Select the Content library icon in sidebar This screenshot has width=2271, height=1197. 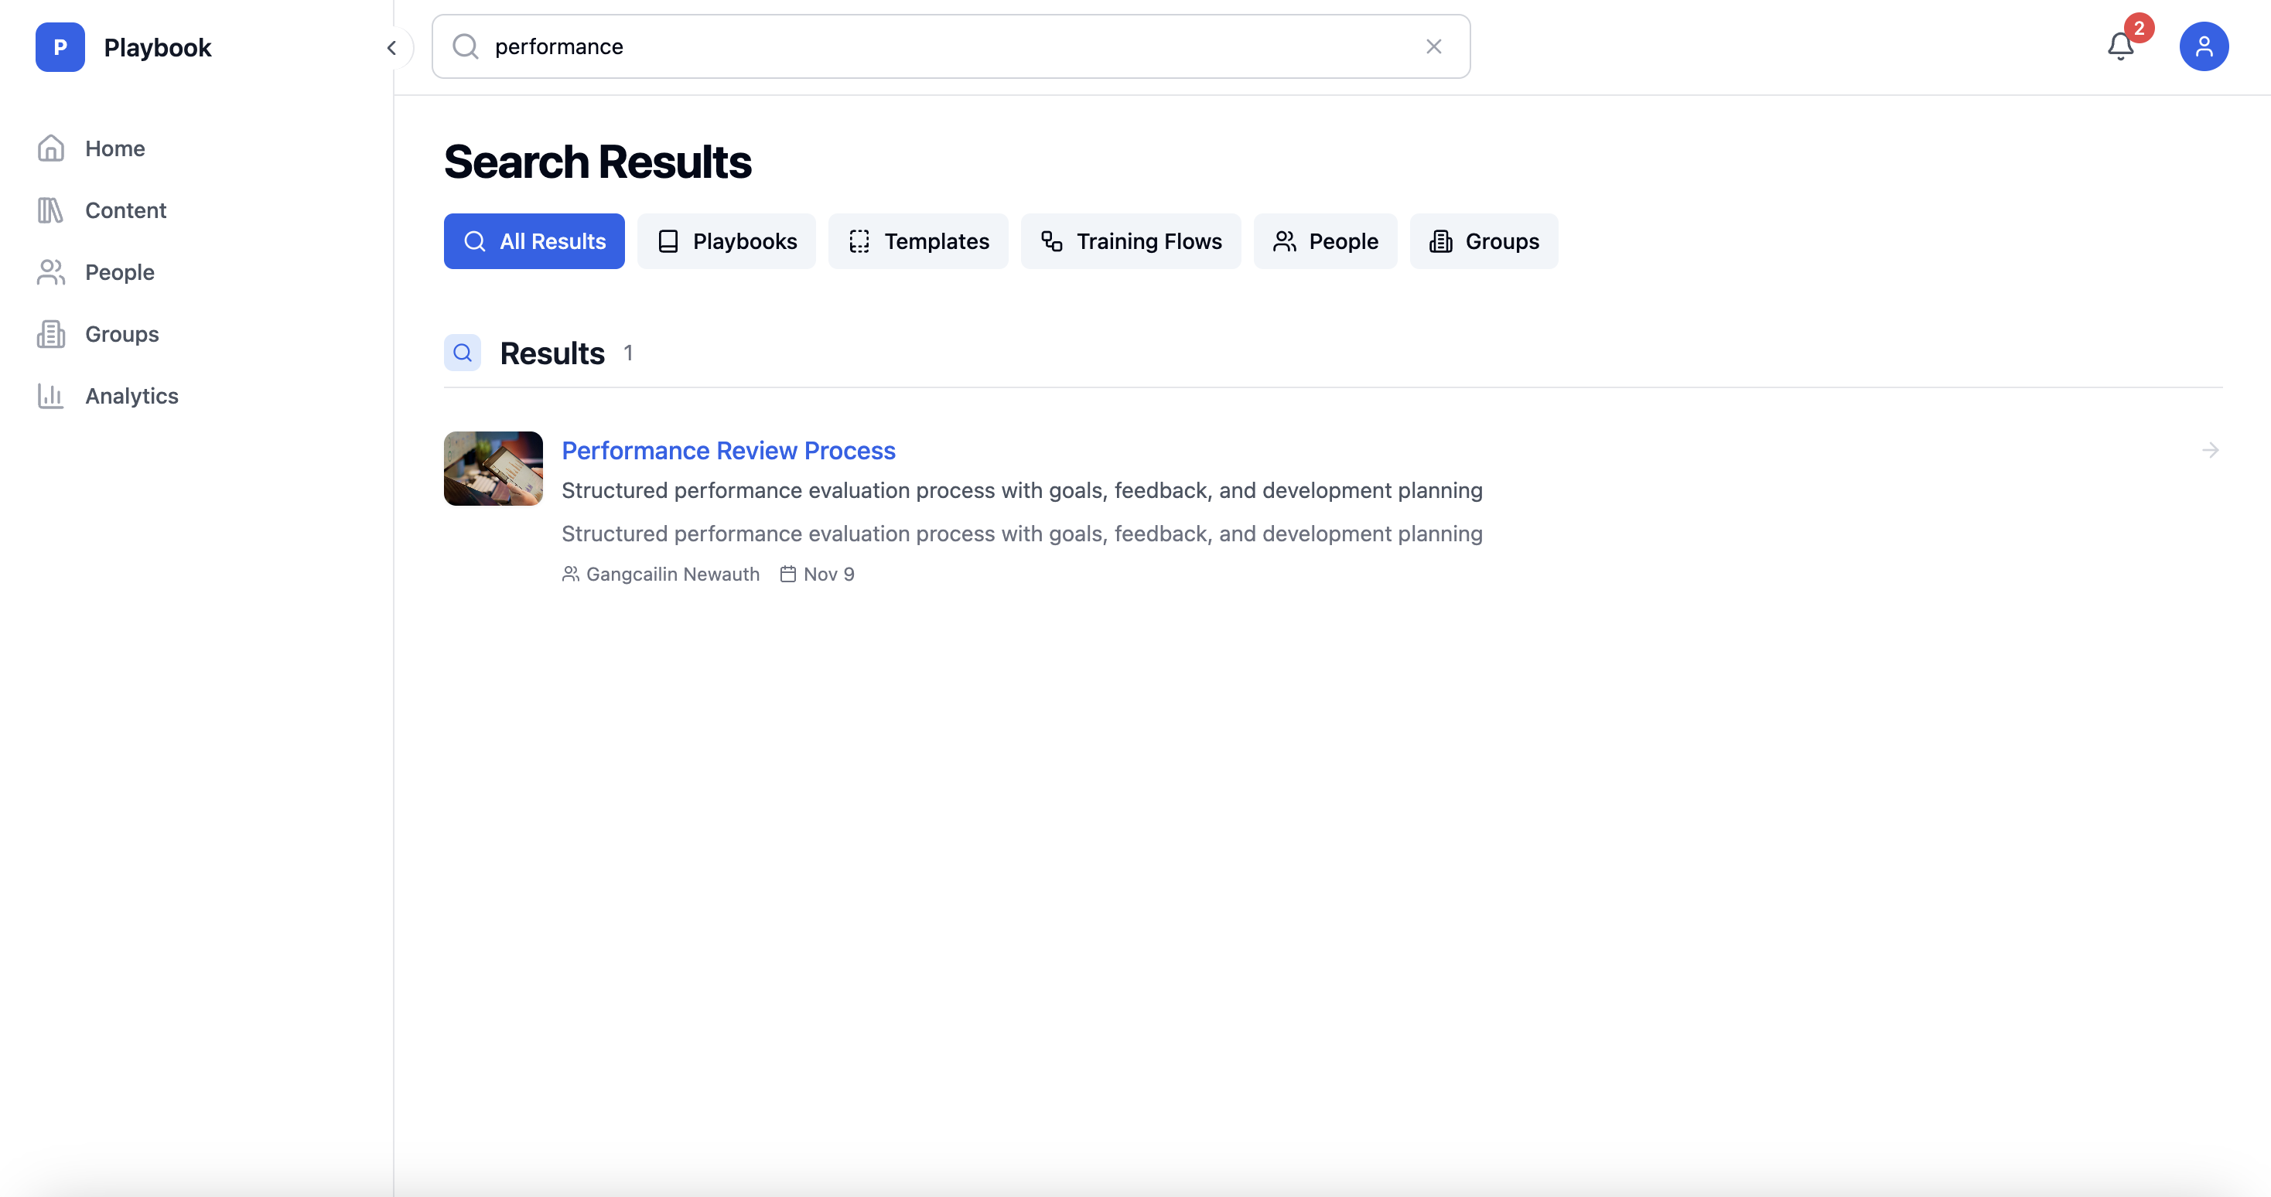coord(50,210)
